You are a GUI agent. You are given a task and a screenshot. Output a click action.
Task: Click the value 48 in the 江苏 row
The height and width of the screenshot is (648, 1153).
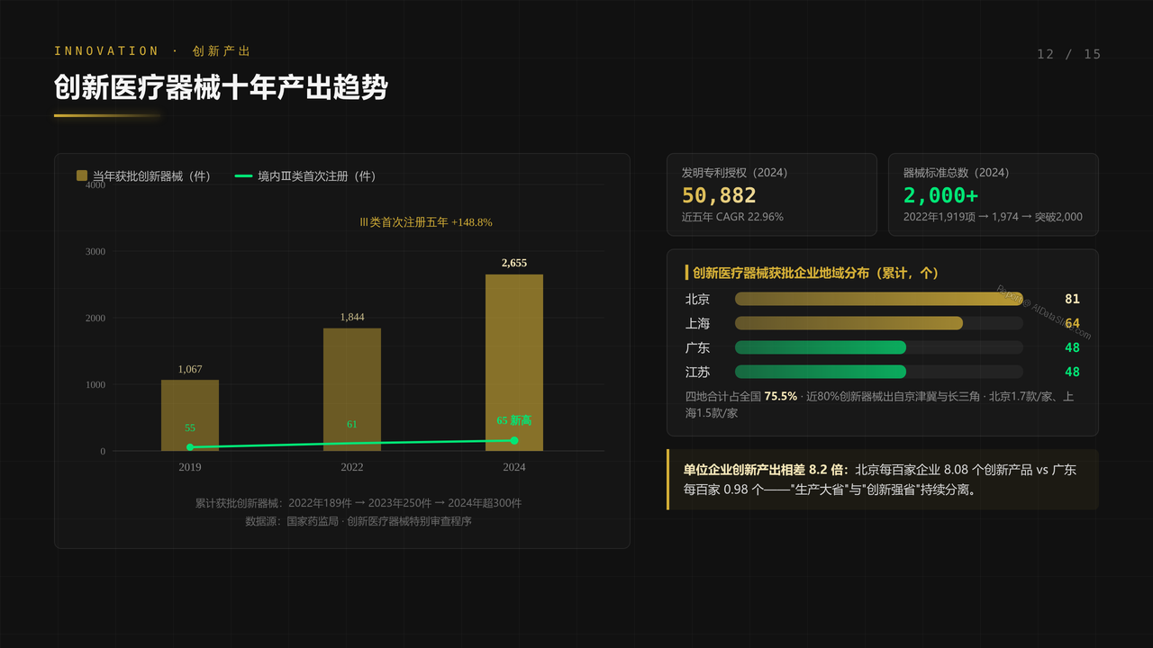(1072, 372)
